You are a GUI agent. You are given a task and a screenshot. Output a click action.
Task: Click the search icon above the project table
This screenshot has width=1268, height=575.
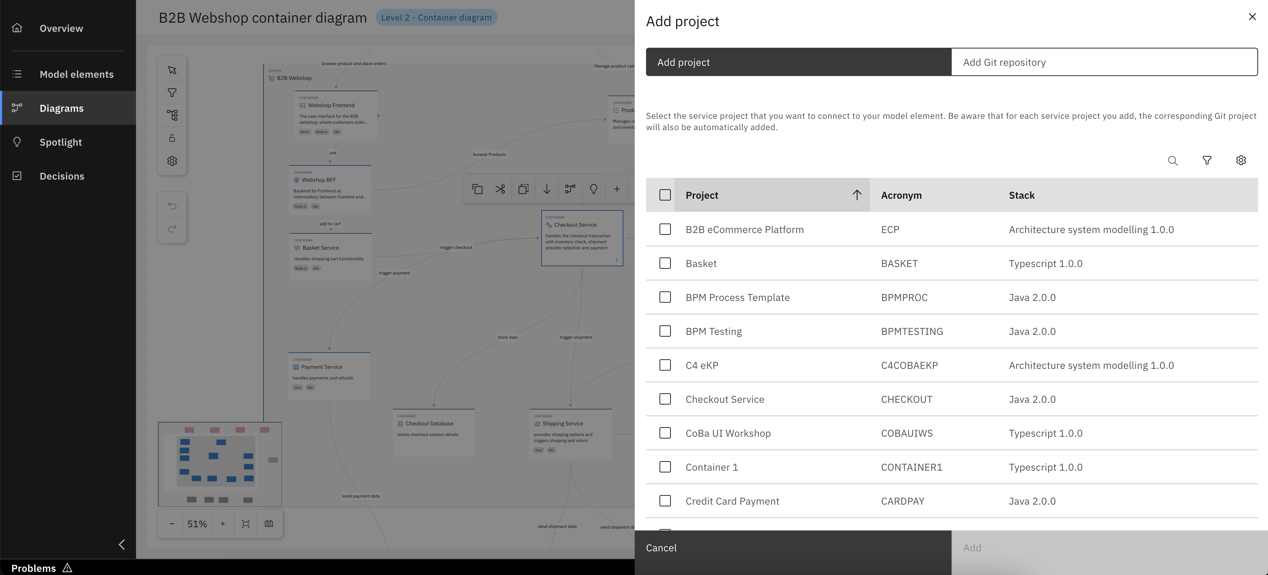[1172, 161]
